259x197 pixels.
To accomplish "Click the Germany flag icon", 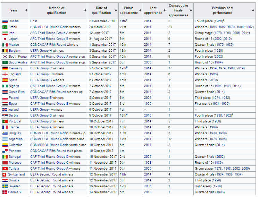I will coord(5,68).
